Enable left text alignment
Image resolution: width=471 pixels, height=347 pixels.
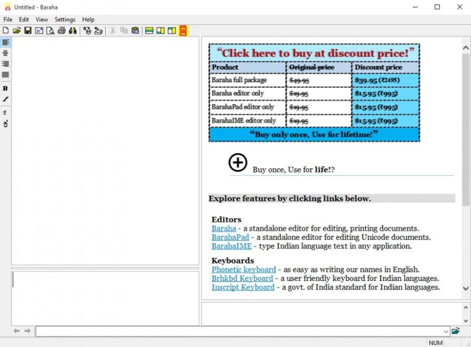click(5, 42)
